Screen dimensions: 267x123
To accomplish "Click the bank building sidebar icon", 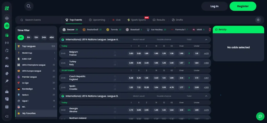I will click(7, 92).
